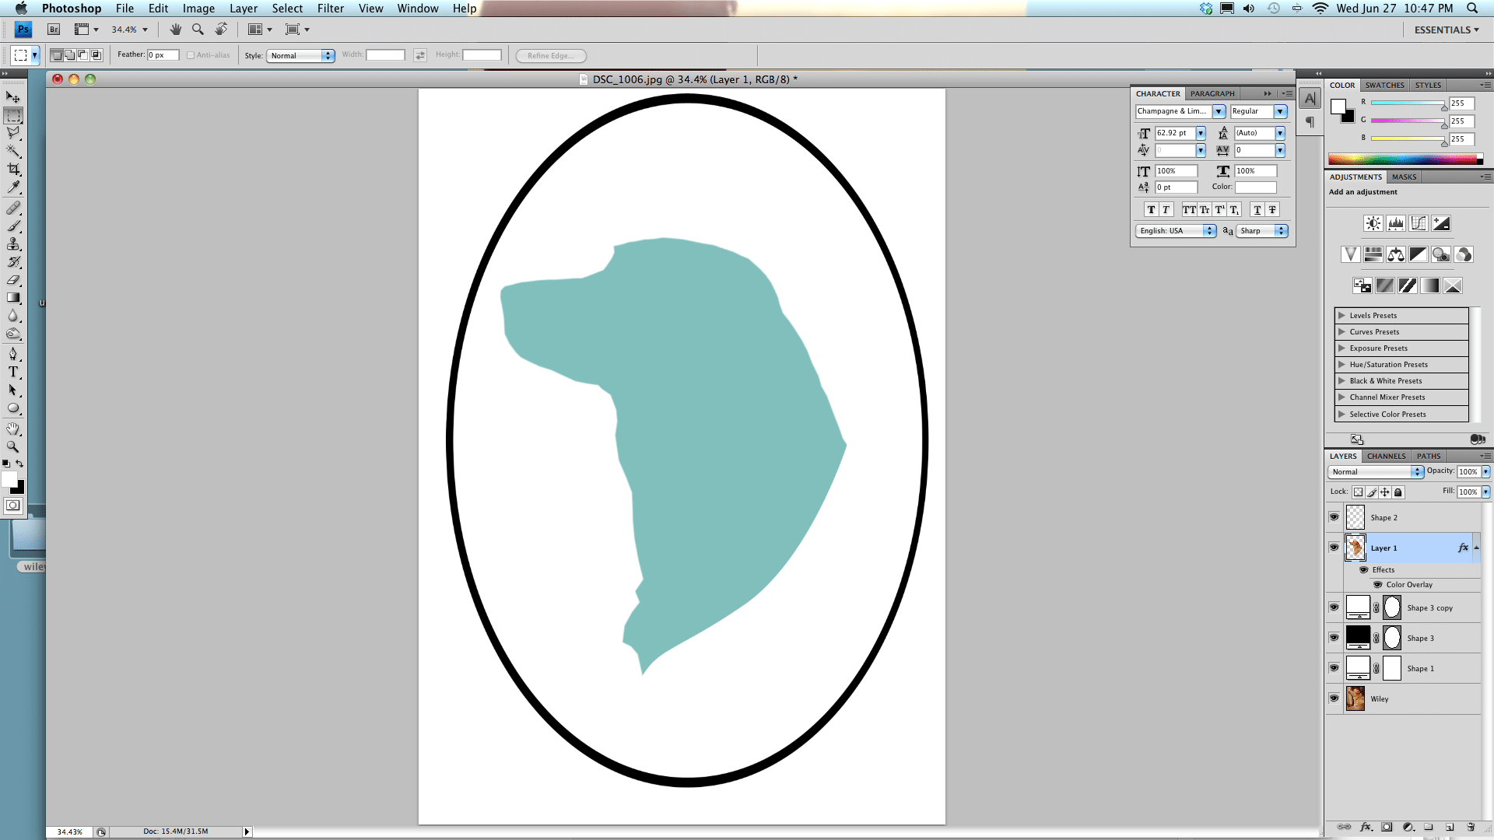
Task: Select the Wiley layer thumbnail
Action: pos(1355,698)
